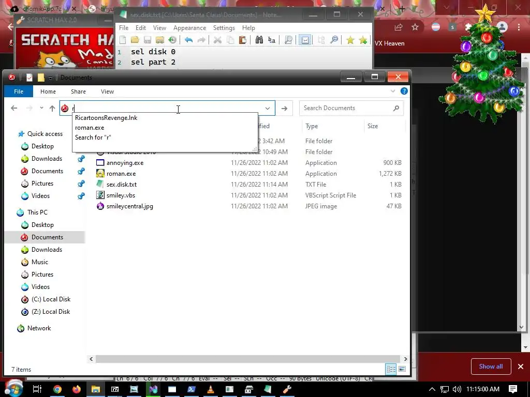
Task: Switch to the Home ribbon tab in Explorer
Action: tap(48, 91)
